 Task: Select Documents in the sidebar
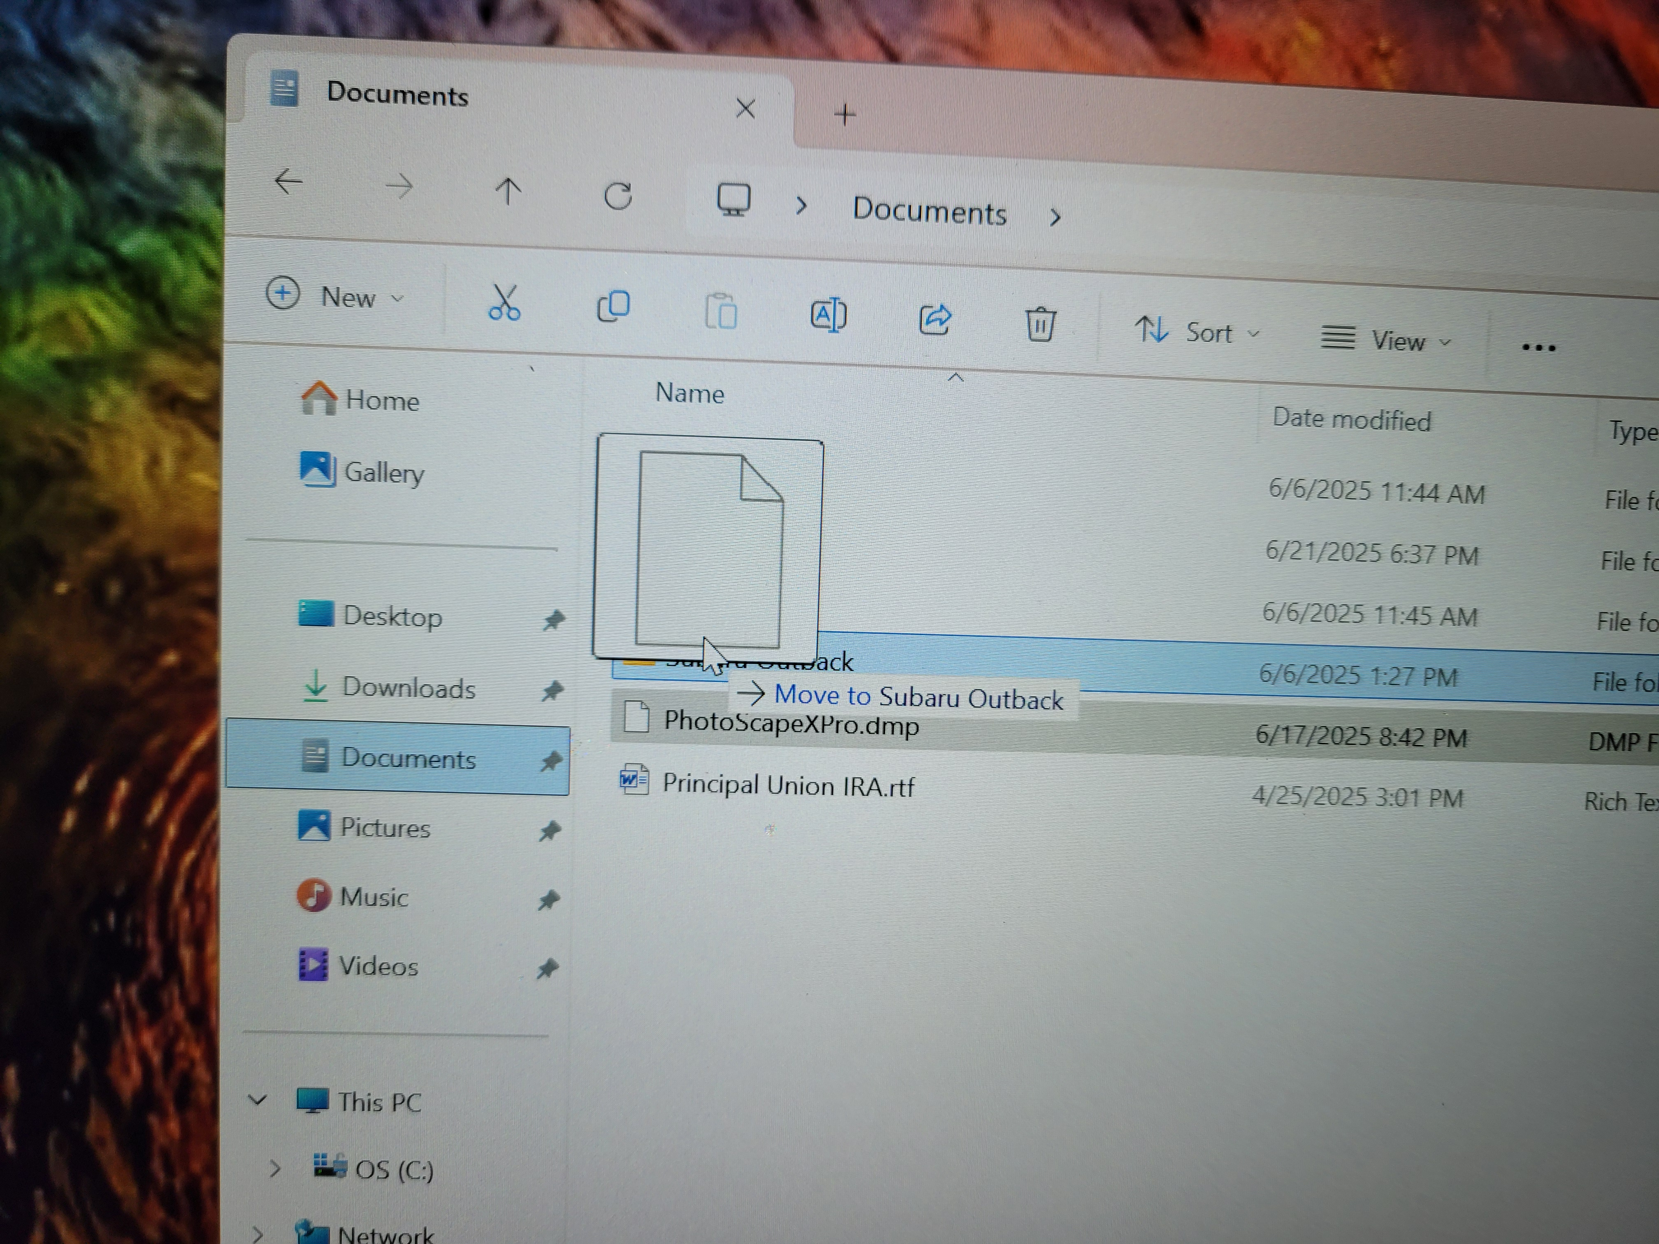coord(397,757)
